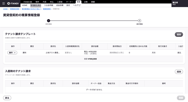The height and width of the screenshot is (102, 188).
Task: Add a テナント請求テンプレート entry with 追加
Action: pos(179,34)
